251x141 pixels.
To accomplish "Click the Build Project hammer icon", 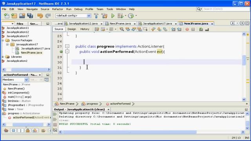I will pyautogui.click(x=96, y=16).
